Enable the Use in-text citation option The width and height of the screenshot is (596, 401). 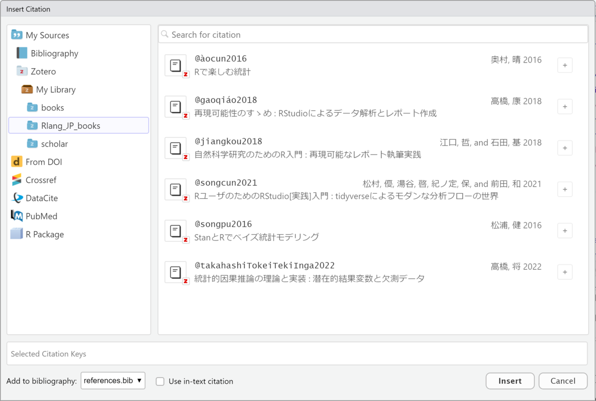160,381
